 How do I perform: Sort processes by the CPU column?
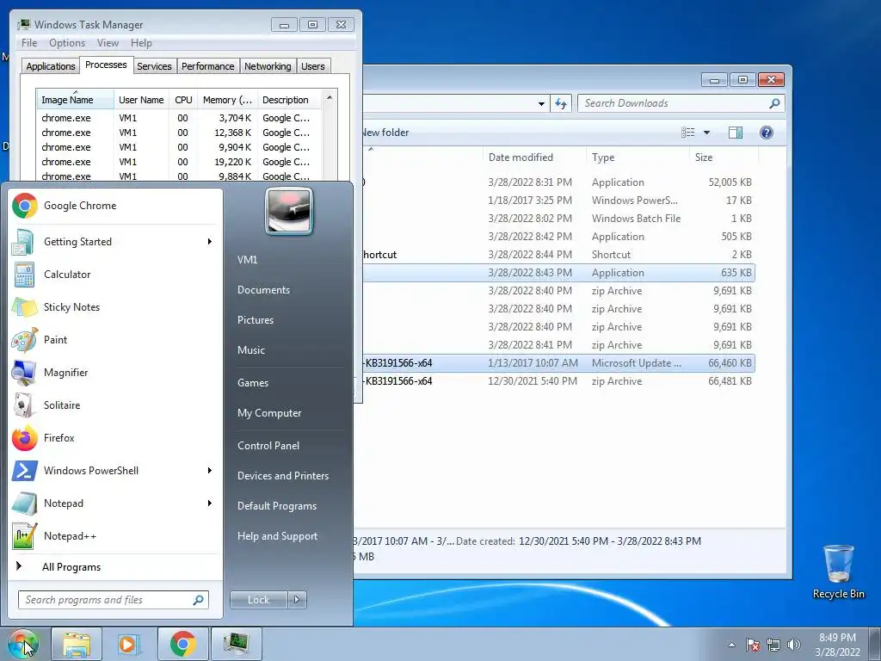183,100
